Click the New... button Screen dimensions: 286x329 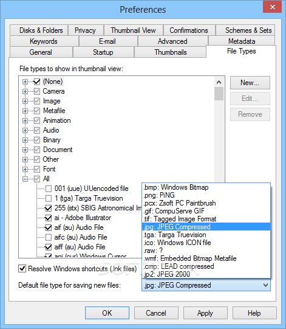click(250, 83)
